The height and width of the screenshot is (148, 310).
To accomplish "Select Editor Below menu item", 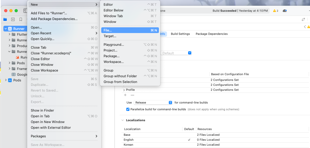I will pyautogui.click(x=130, y=10).
